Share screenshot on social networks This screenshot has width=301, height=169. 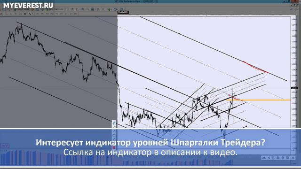point(269,158)
